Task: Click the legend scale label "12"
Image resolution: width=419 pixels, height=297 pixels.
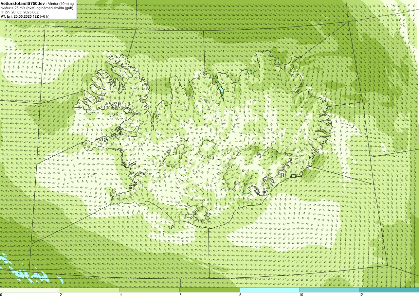Action: 361,295
